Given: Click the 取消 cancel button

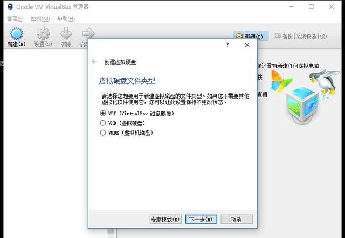Looking at the screenshot, I should pos(237,219).
